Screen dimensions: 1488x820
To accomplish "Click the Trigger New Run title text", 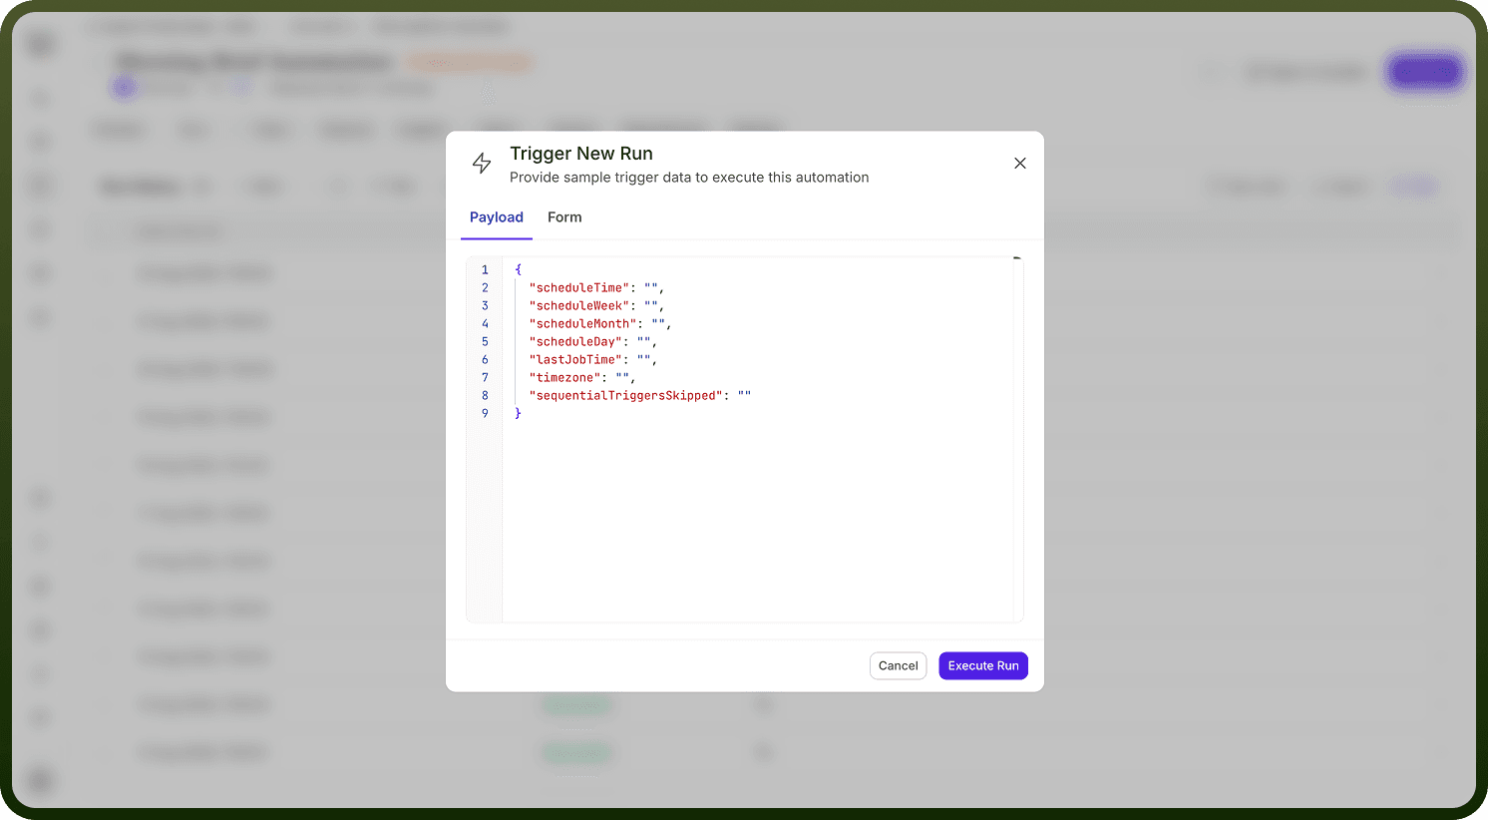I will (581, 154).
